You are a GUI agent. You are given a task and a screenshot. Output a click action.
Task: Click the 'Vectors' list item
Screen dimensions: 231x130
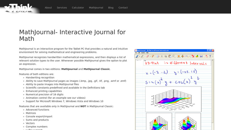pyautogui.click(x=30, y=123)
